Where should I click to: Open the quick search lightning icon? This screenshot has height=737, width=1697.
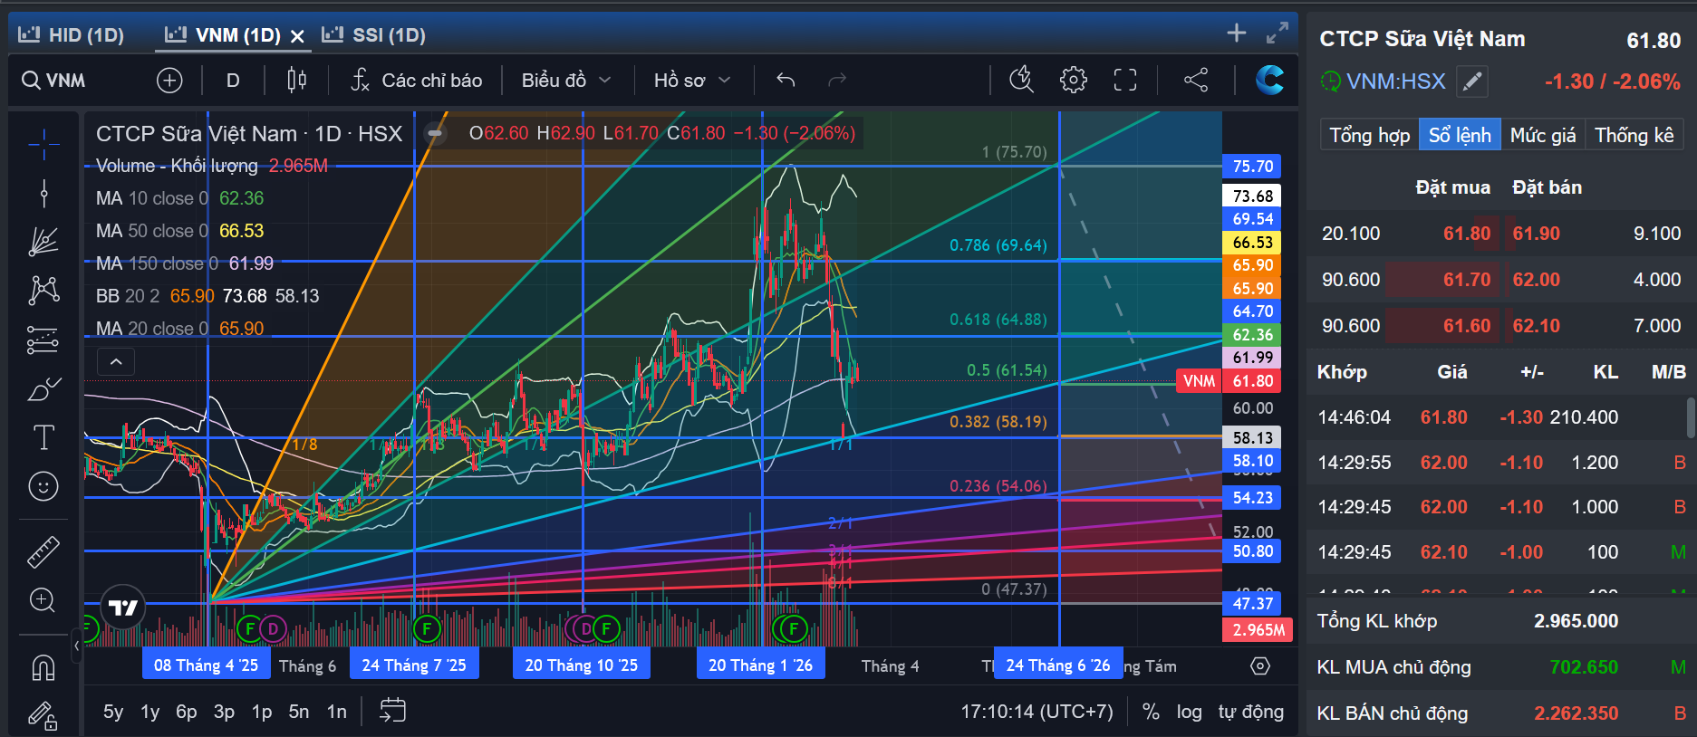pos(1021,81)
